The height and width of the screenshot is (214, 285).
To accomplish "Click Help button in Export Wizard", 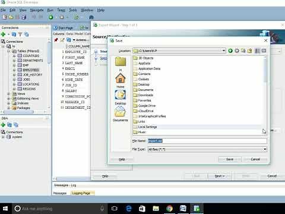I will [x=105, y=176].
